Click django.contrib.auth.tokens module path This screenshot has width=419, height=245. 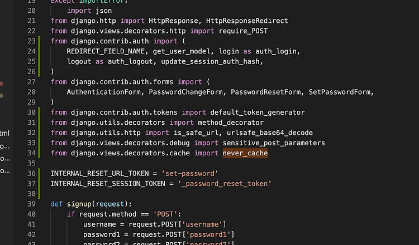pyautogui.click(x=124, y=112)
